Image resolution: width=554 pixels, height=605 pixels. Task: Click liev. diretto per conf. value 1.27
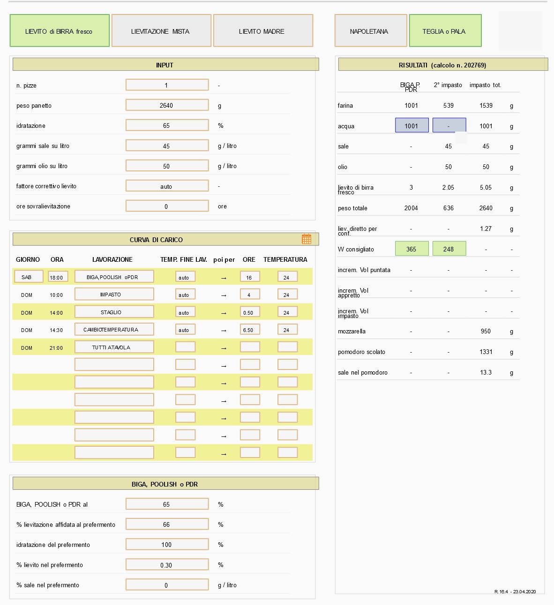pos(486,229)
